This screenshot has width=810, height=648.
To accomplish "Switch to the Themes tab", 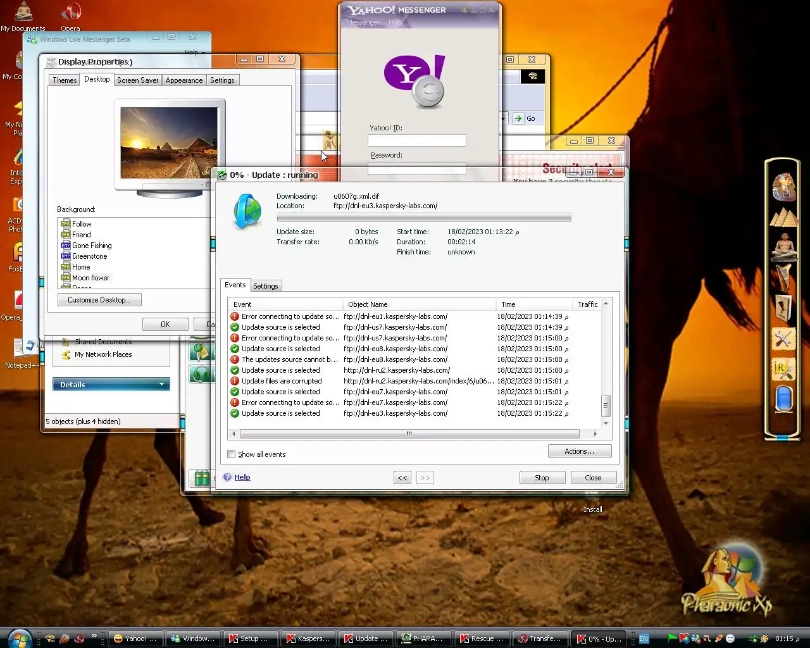I will tap(65, 80).
